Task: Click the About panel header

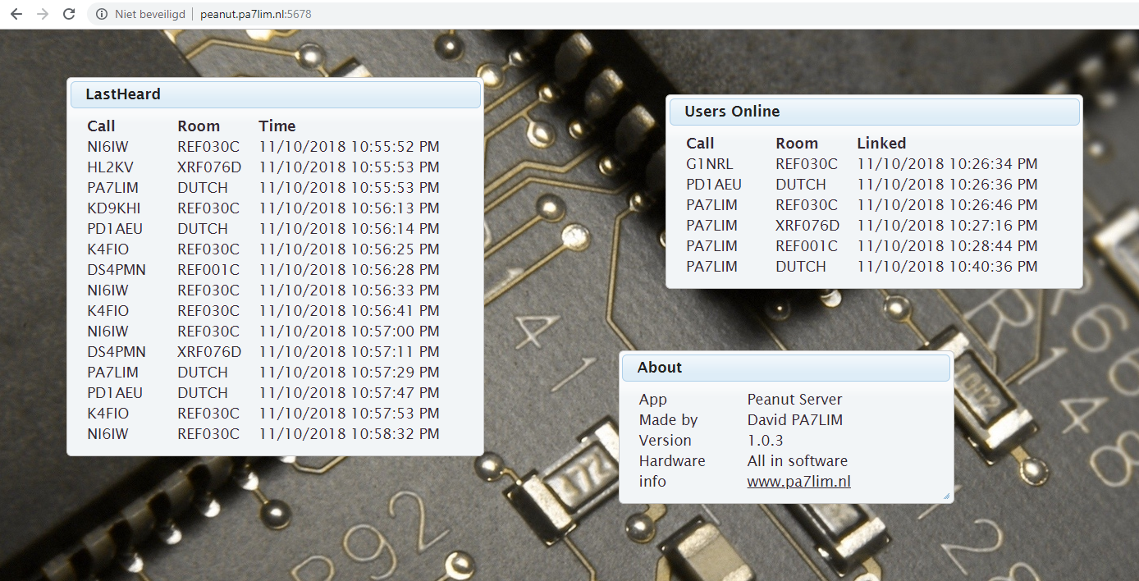Action: point(786,368)
